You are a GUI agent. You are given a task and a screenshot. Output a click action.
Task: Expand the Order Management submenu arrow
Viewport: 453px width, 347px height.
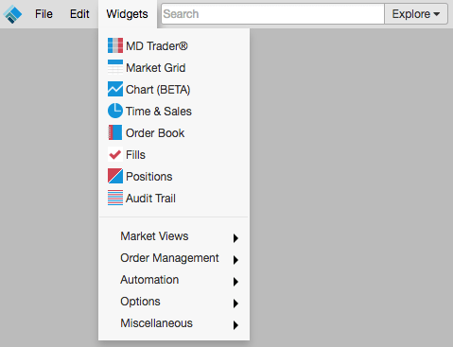pos(235,260)
